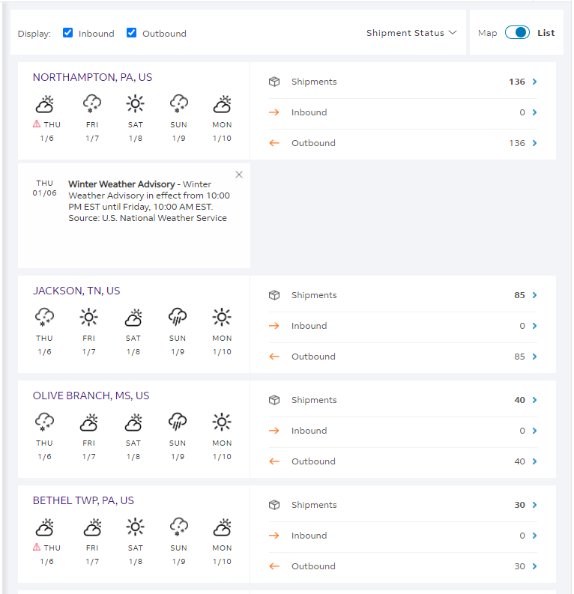Click Bethel Twp MON 1/10 partly cloudy icon

point(222,527)
